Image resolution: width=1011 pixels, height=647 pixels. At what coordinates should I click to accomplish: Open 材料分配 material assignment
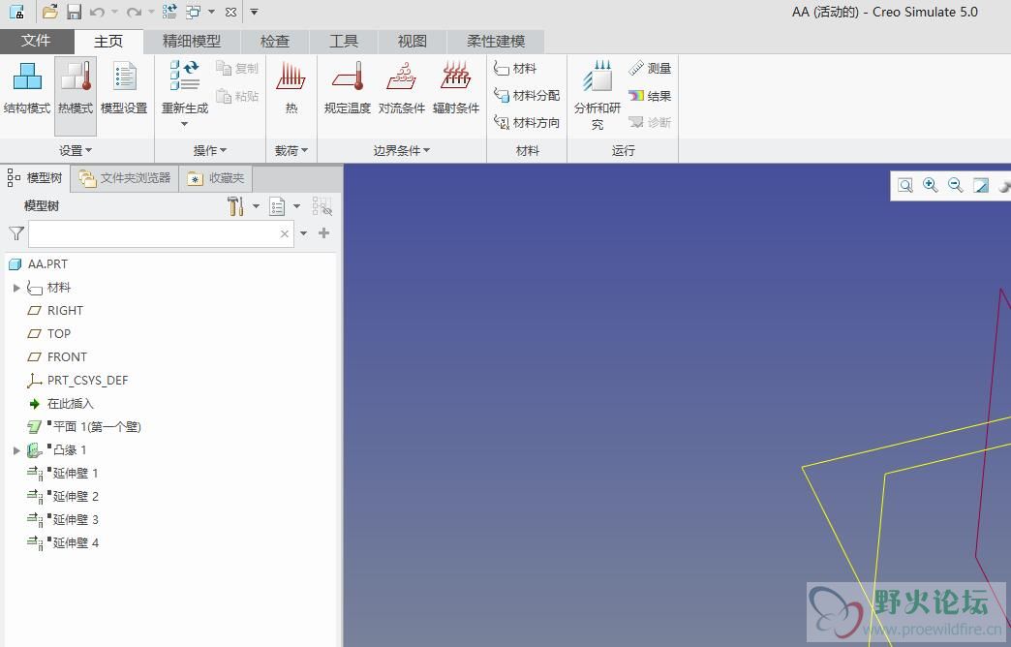[x=527, y=96]
